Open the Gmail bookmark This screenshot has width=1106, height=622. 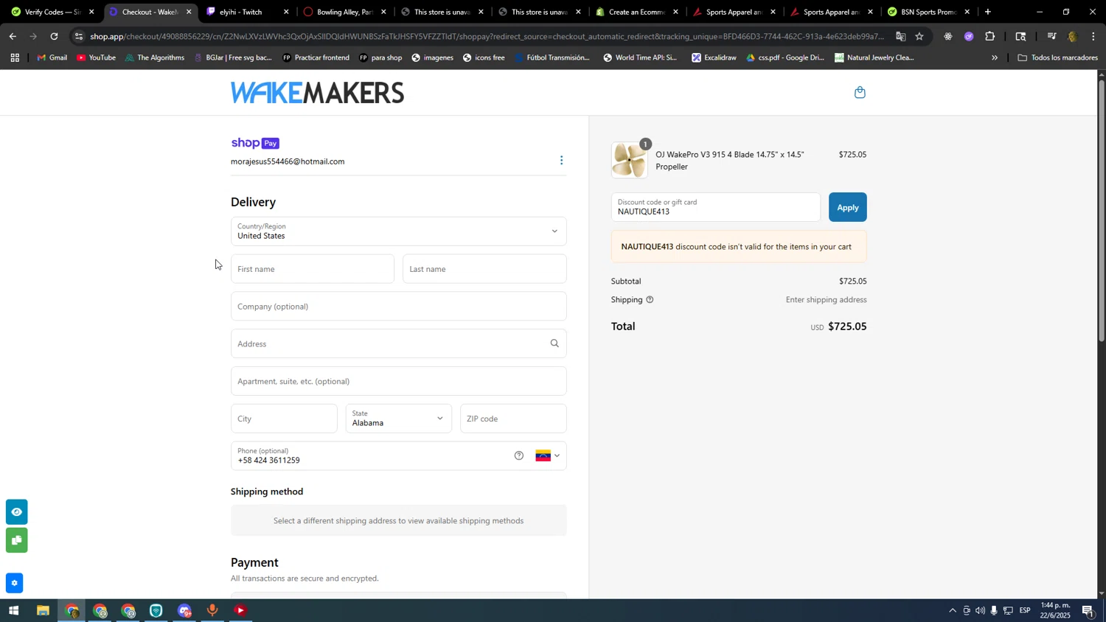click(52, 57)
